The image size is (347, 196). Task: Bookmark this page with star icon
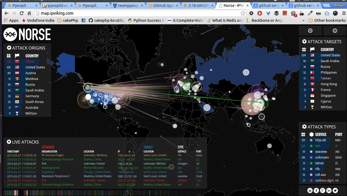coord(243,13)
